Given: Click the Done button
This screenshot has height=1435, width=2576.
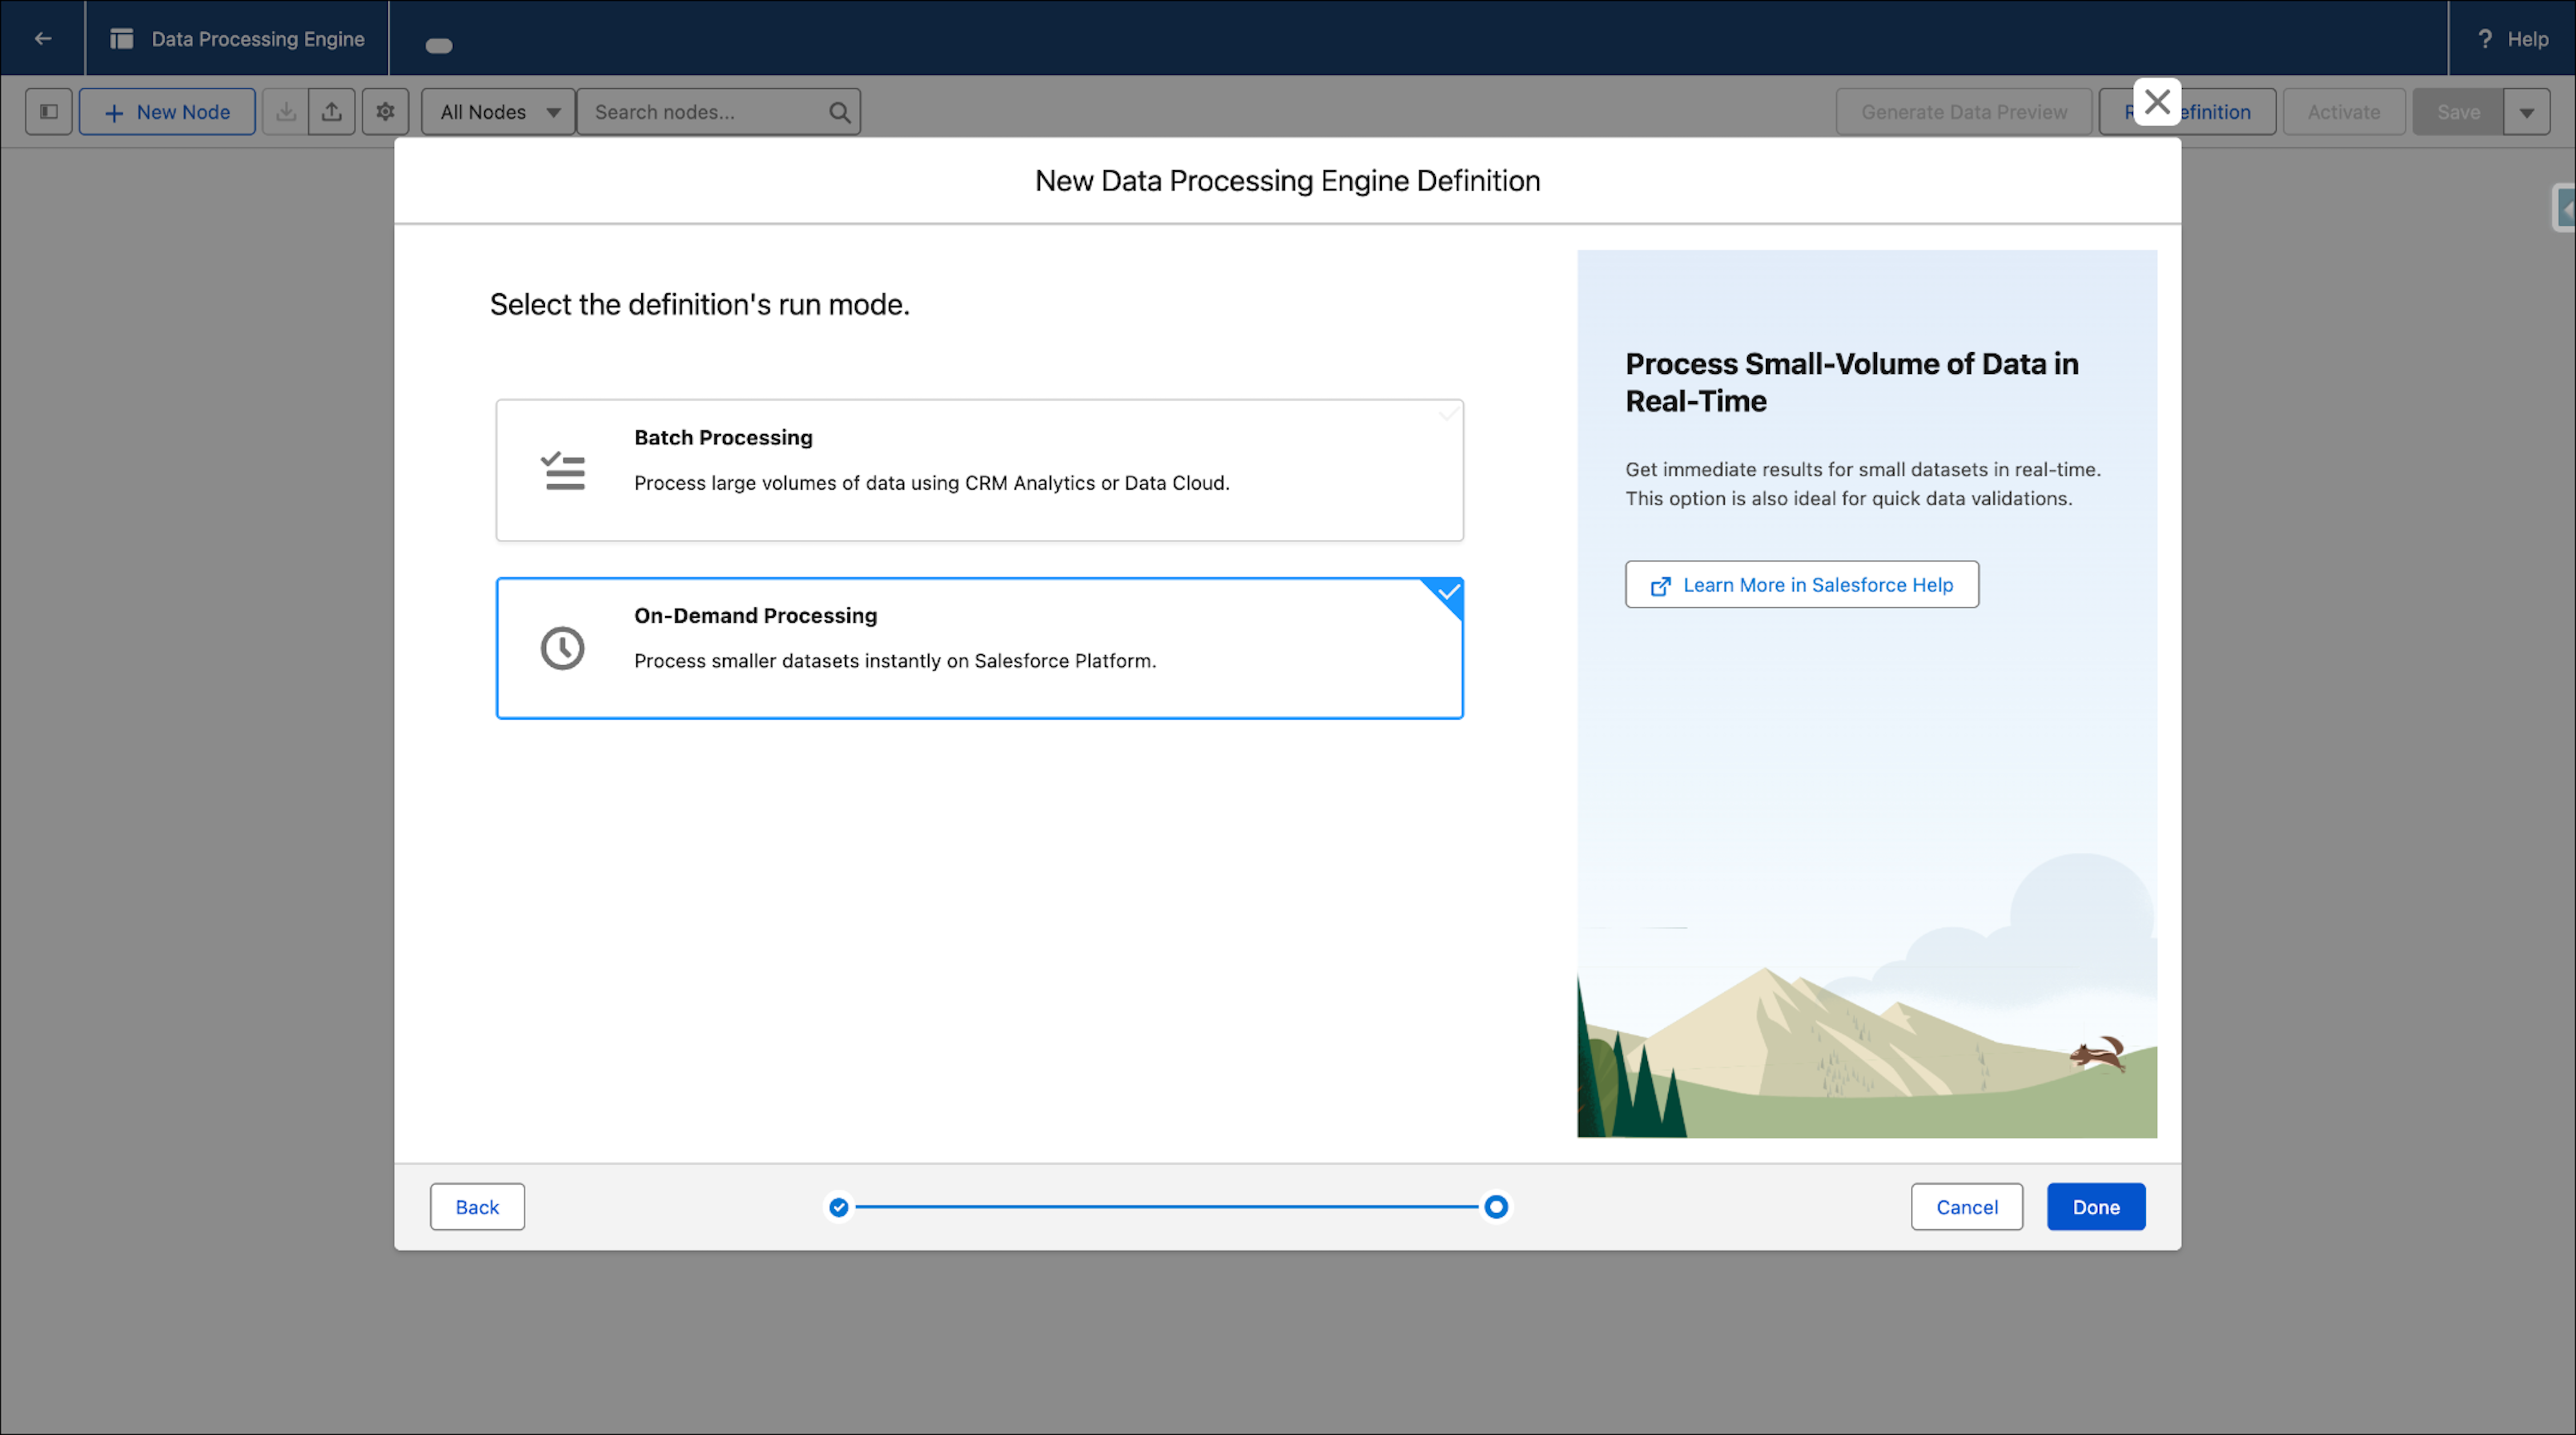Looking at the screenshot, I should (2096, 1207).
